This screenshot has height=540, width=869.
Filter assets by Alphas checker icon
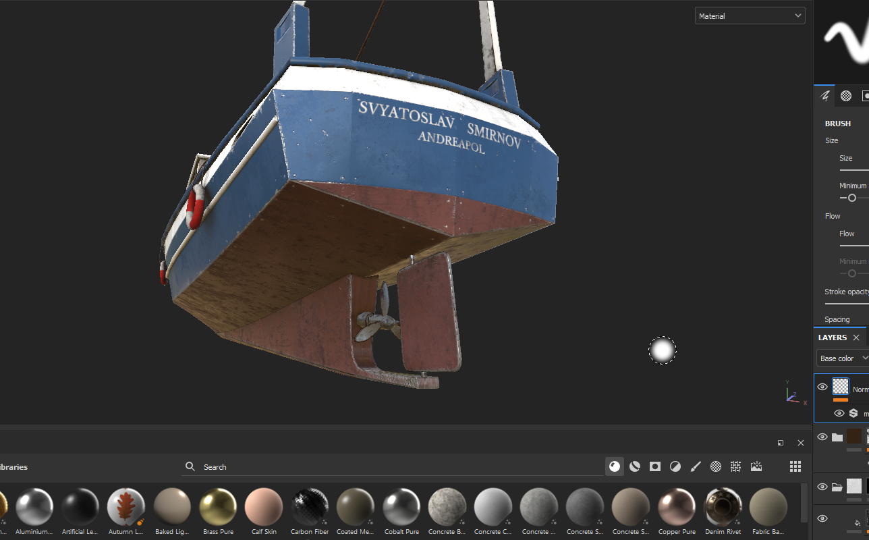[x=716, y=466]
